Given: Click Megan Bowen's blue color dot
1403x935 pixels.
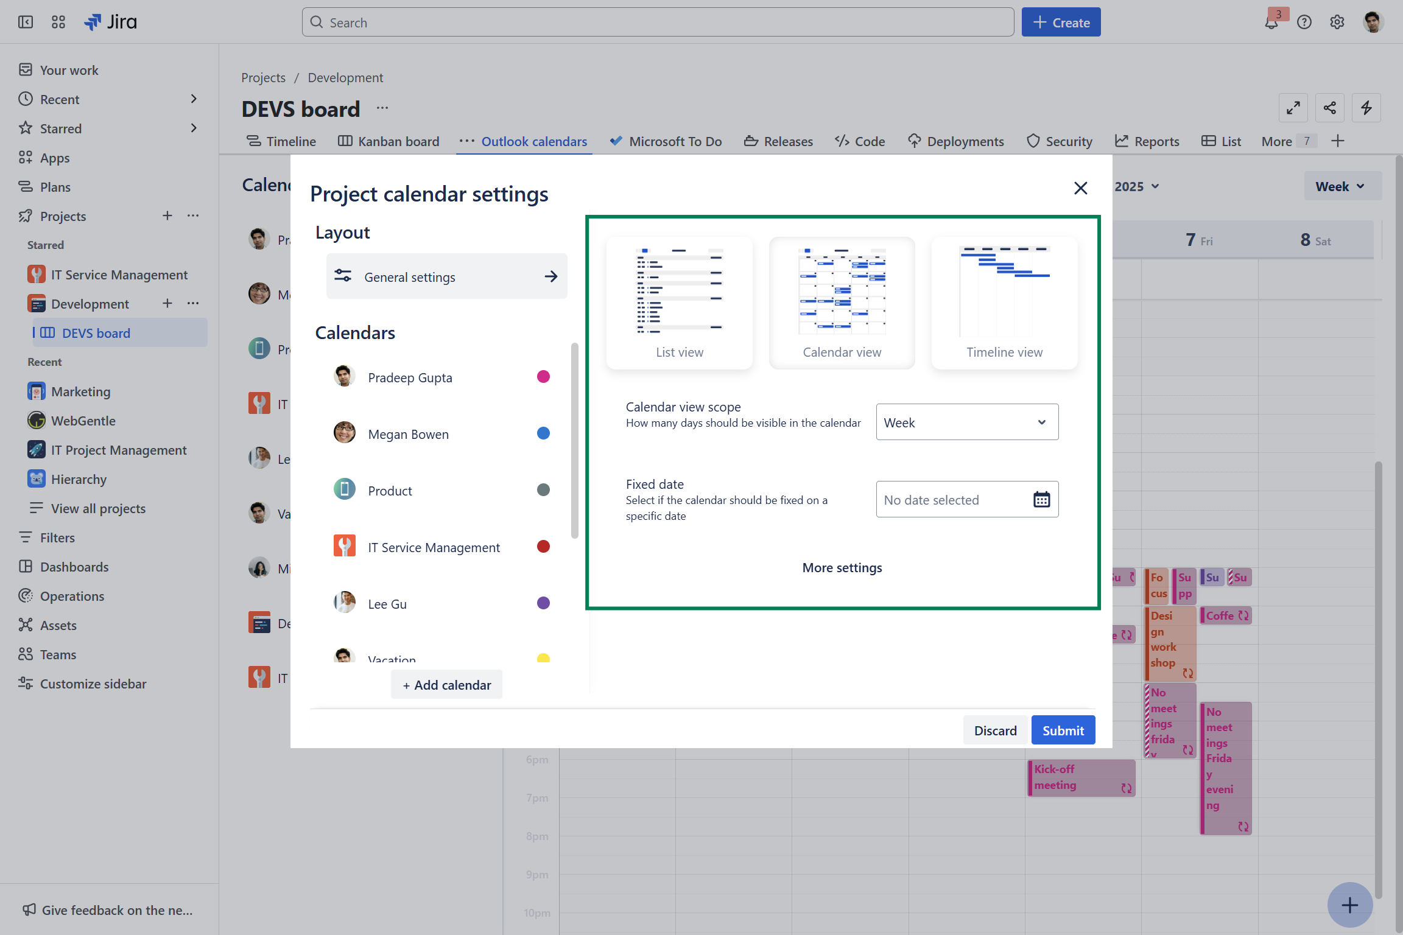Looking at the screenshot, I should click(543, 433).
